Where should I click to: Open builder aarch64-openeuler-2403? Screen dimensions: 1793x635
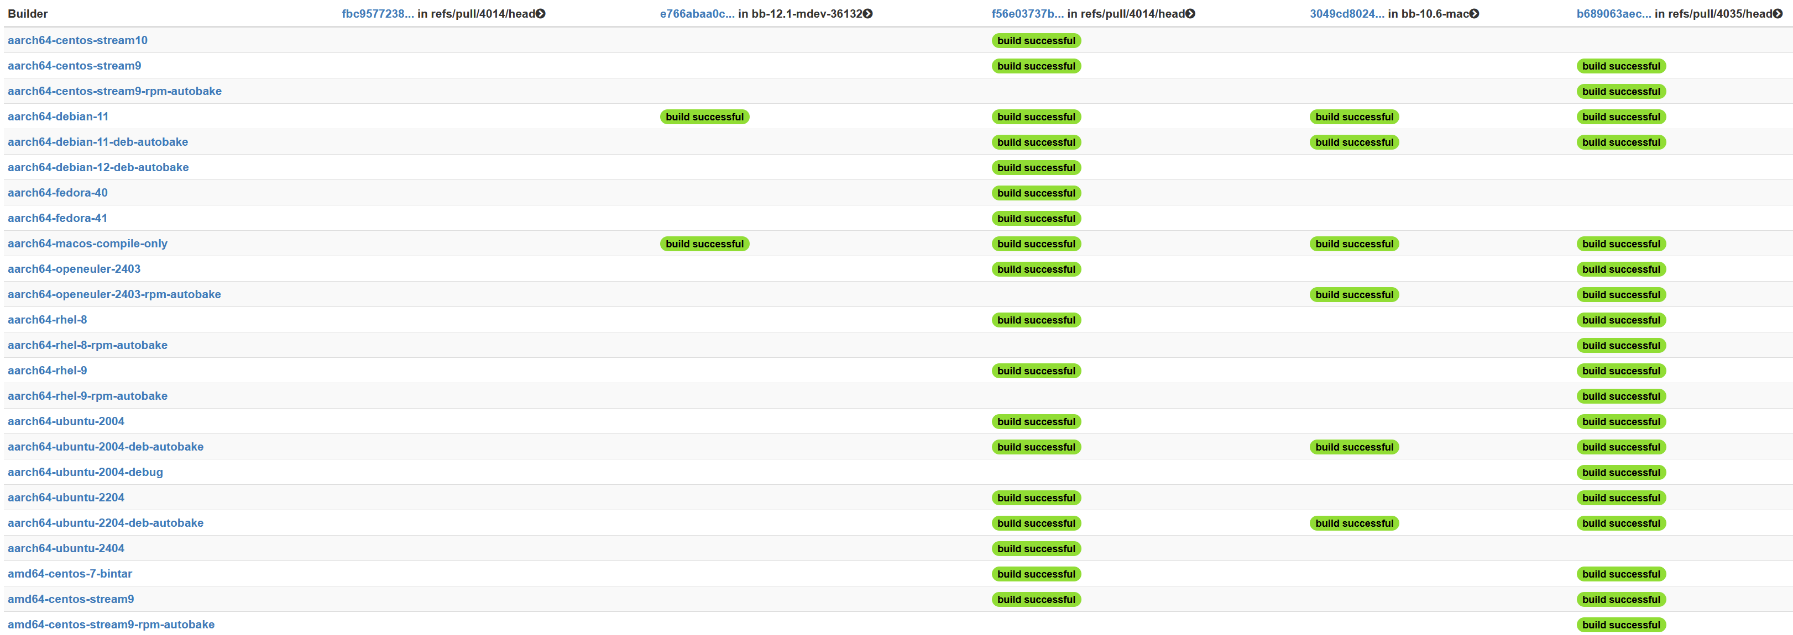(x=74, y=269)
